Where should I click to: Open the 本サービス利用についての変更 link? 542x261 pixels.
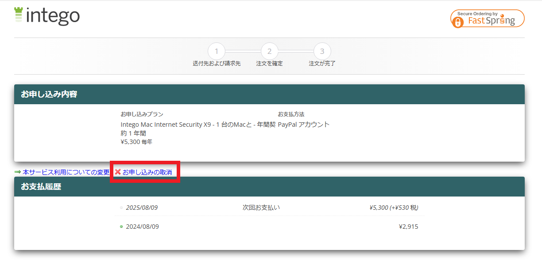point(66,172)
